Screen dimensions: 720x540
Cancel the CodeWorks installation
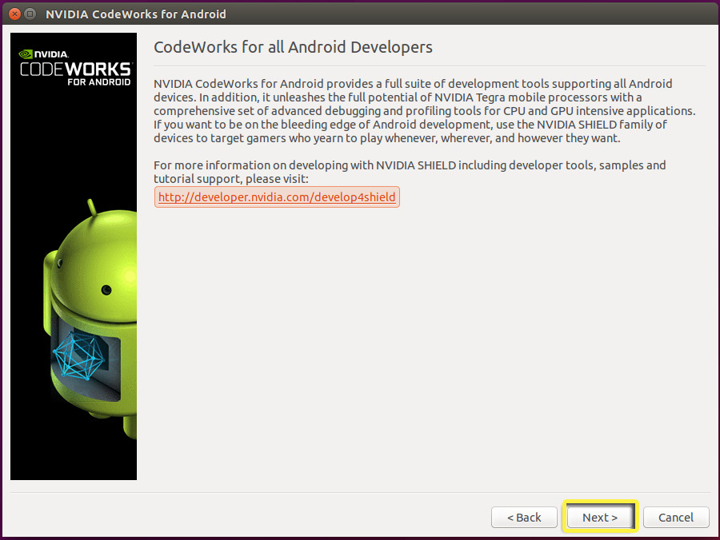pos(676,517)
